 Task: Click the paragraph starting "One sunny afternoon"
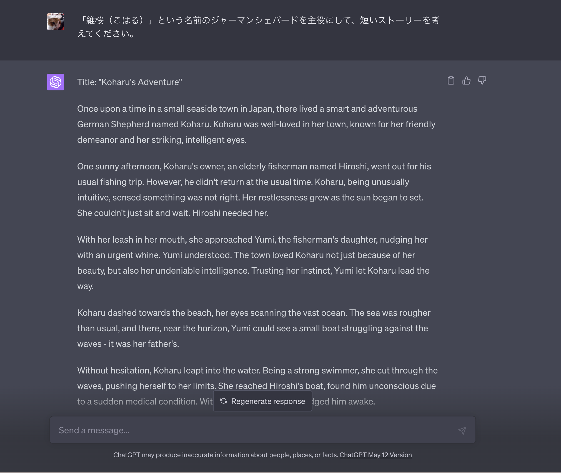[254, 190]
